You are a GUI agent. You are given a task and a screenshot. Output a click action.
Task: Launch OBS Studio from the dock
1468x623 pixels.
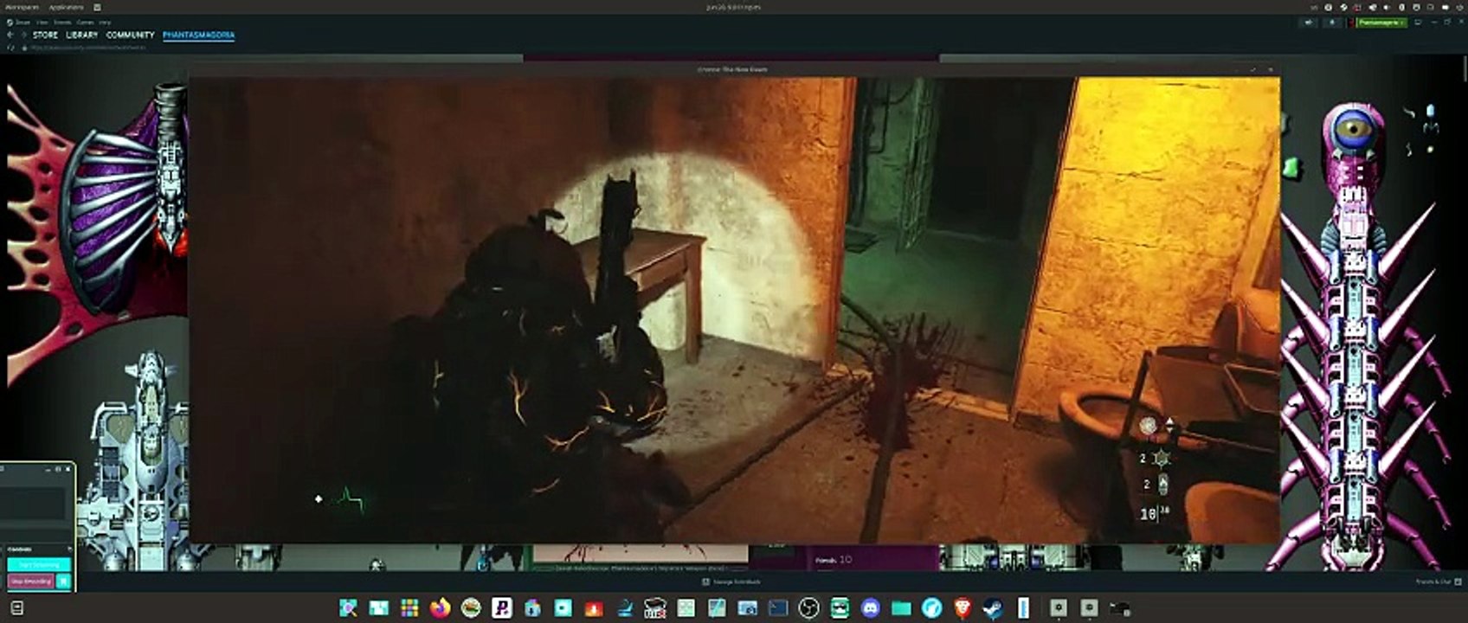(x=808, y=608)
